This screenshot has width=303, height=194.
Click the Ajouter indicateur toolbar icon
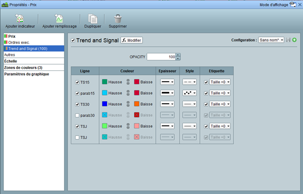click(x=20, y=19)
